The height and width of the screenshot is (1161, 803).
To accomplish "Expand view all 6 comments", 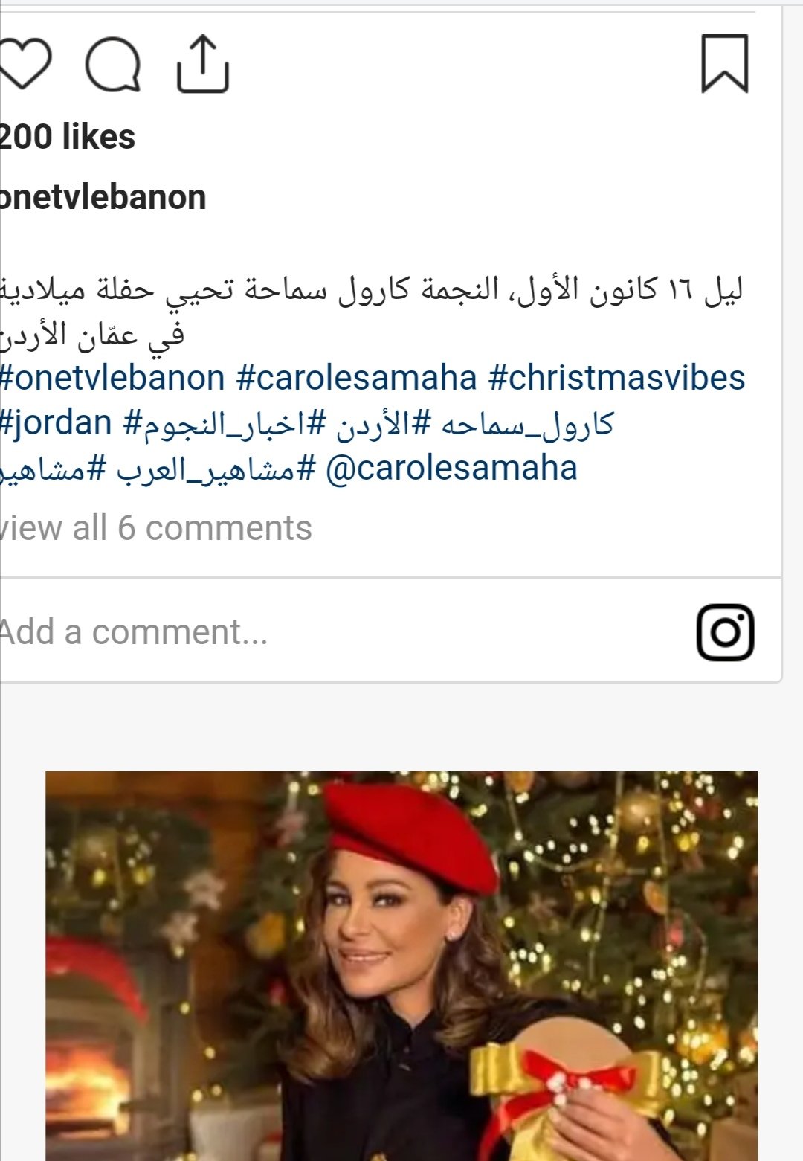I will click(x=155, y=528).
